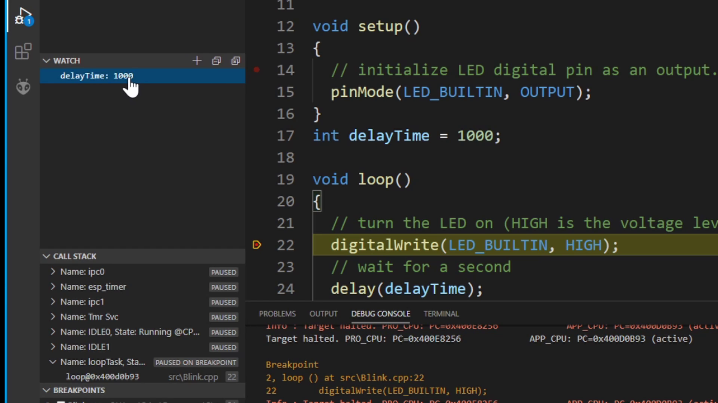Select the loop@0x400d0b93 stack frame
This screenshot has height=403, width=718.
102,377
